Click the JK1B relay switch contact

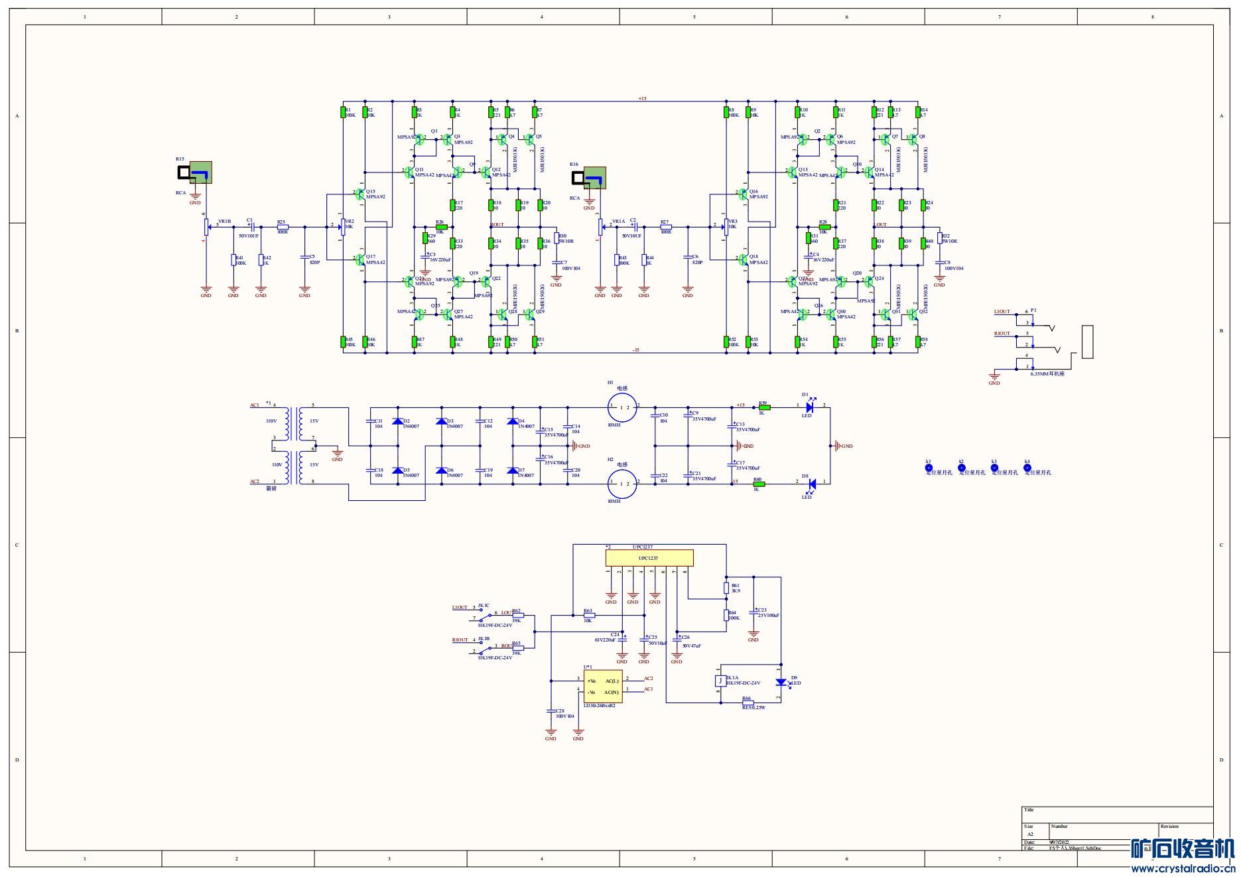pyautogui.click(x=485, y=648)
